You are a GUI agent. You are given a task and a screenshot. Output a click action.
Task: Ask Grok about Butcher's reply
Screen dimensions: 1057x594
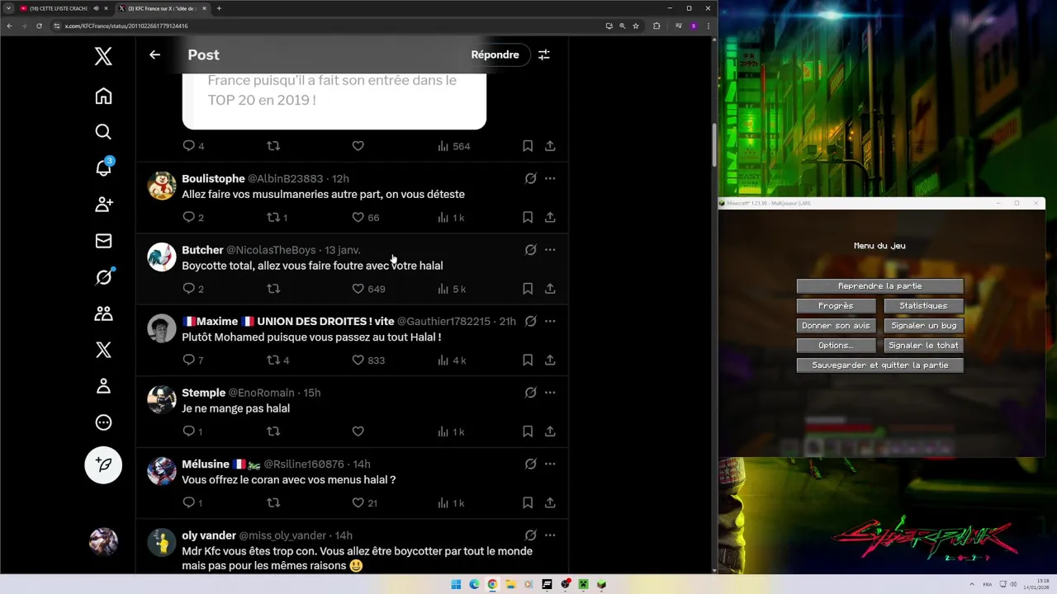[x=530, y=250]
